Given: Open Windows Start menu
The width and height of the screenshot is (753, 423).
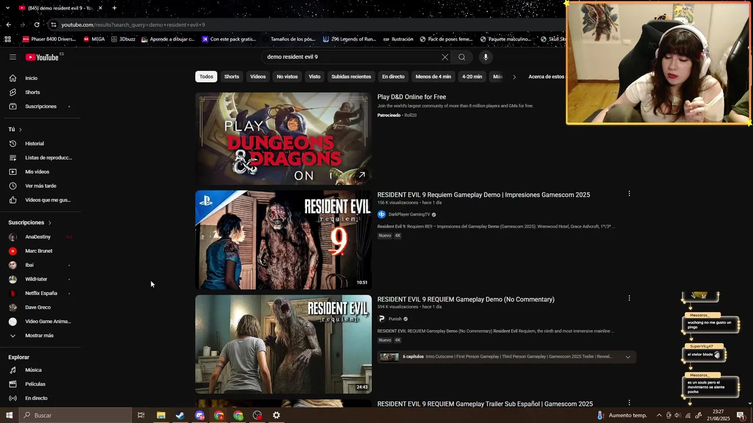Looking at the screenshot, I should pos(9,415).
